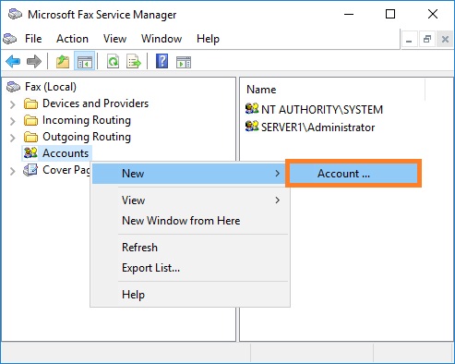Close the Fax Service Manager window
The width and height of the screenshot is (455, 364).
point(433,14)
